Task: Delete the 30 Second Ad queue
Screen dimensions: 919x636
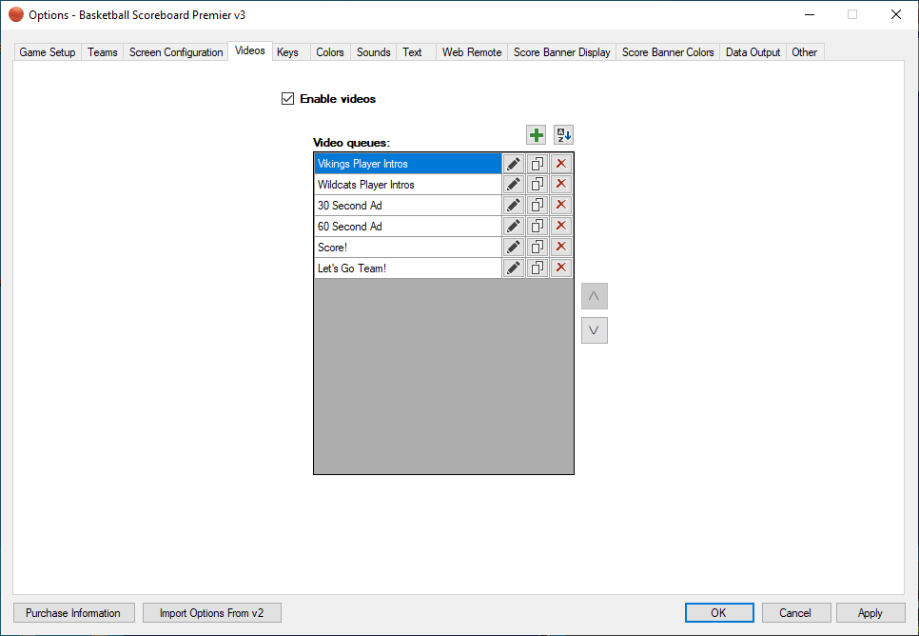Action: point(561,206)
